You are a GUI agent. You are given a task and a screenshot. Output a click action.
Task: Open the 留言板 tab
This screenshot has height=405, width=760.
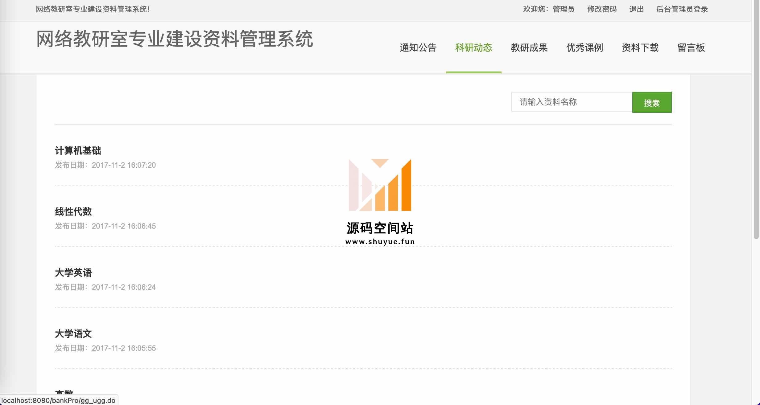point(691,48)
